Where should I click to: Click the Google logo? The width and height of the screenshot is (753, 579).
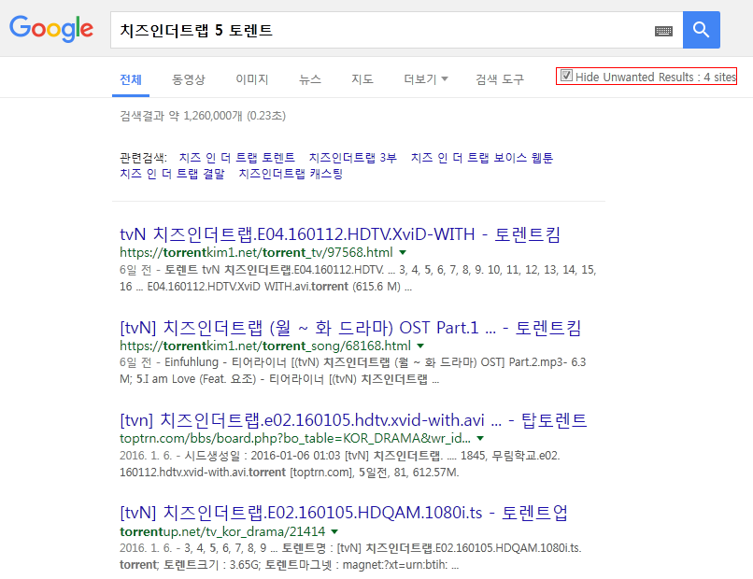point(51,29)
